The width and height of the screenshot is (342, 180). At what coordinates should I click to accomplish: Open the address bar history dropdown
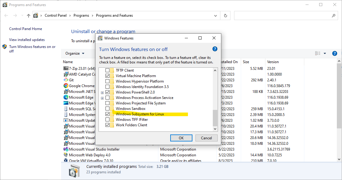[216, 16]
